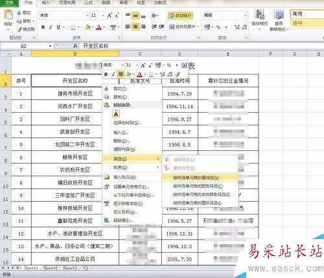Click format painter brush in mini toolbar
This screenshot has width=324, height=278.
(177, 75)
